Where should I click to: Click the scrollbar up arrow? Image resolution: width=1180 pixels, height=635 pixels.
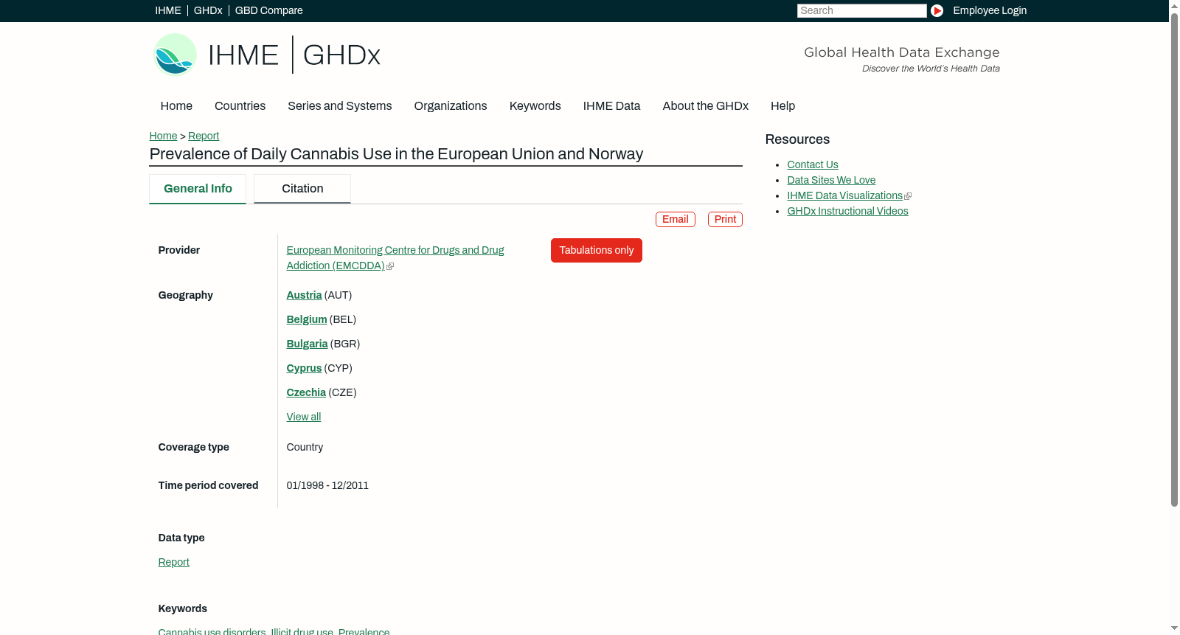tap(1174, 5)
